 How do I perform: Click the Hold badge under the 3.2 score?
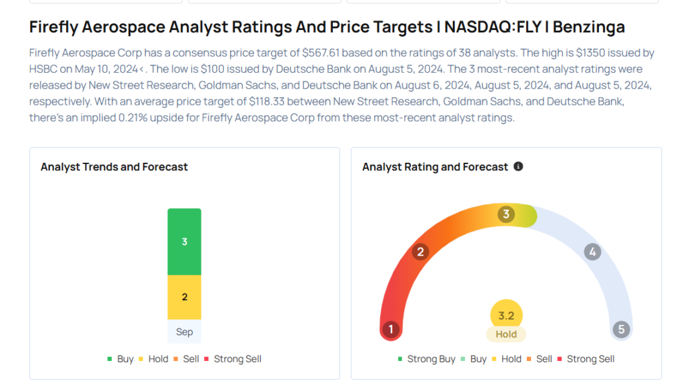pyautogui.click(x=506, y=334)
